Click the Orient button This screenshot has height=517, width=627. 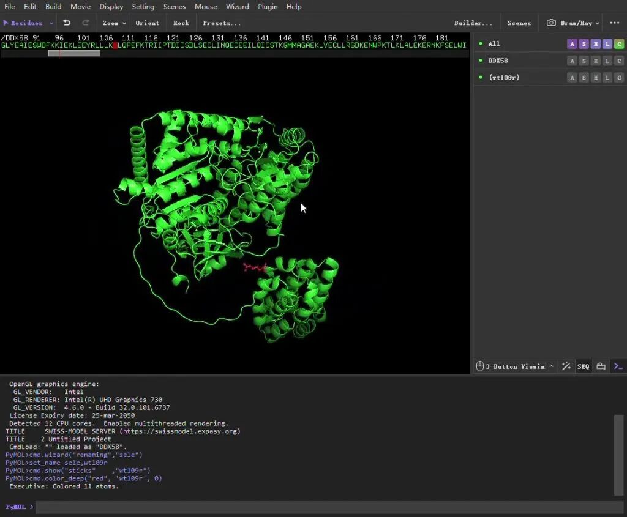click(147, 23)
